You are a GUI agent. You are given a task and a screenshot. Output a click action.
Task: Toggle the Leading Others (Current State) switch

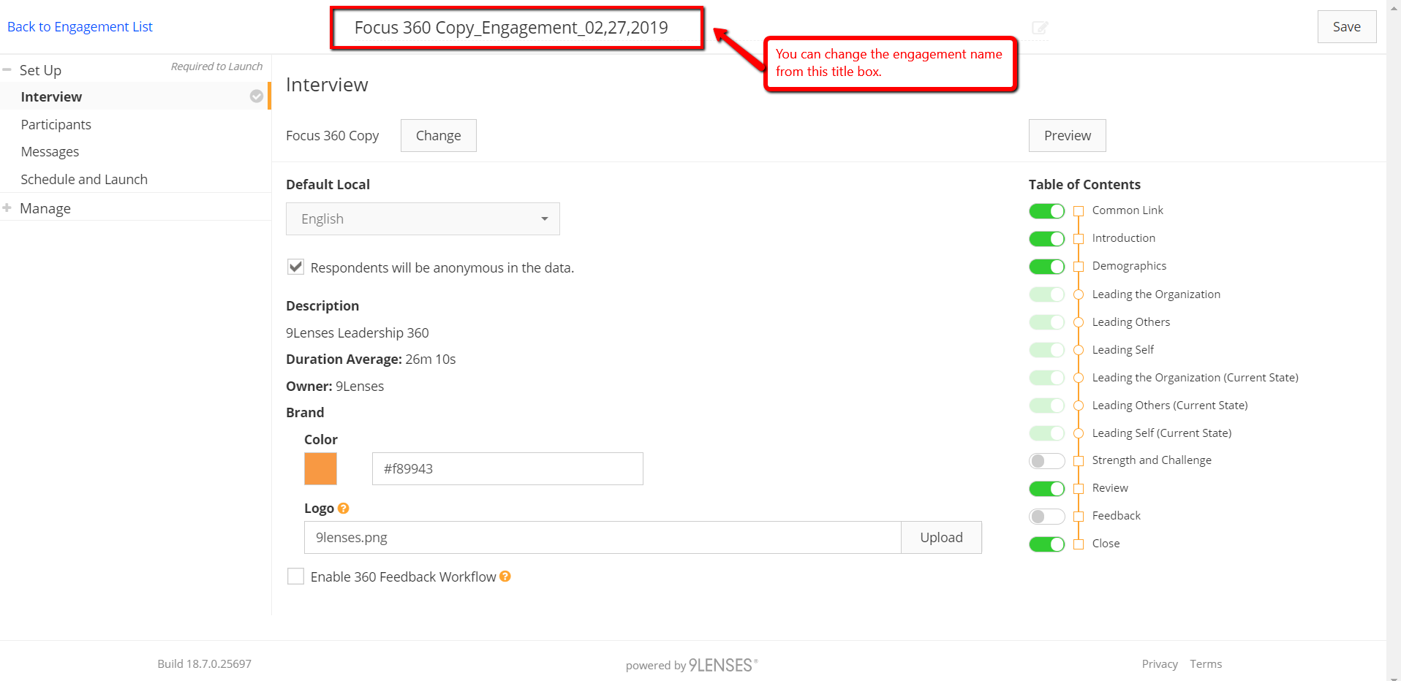(x=1047, y=406)
